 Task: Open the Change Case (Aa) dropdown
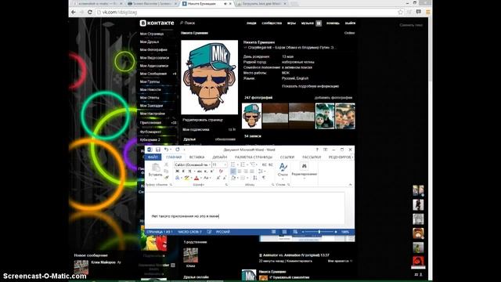[x=207, y=178]
